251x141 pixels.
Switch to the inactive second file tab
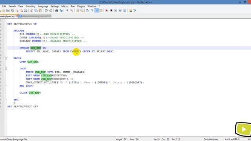click(35, 16)
